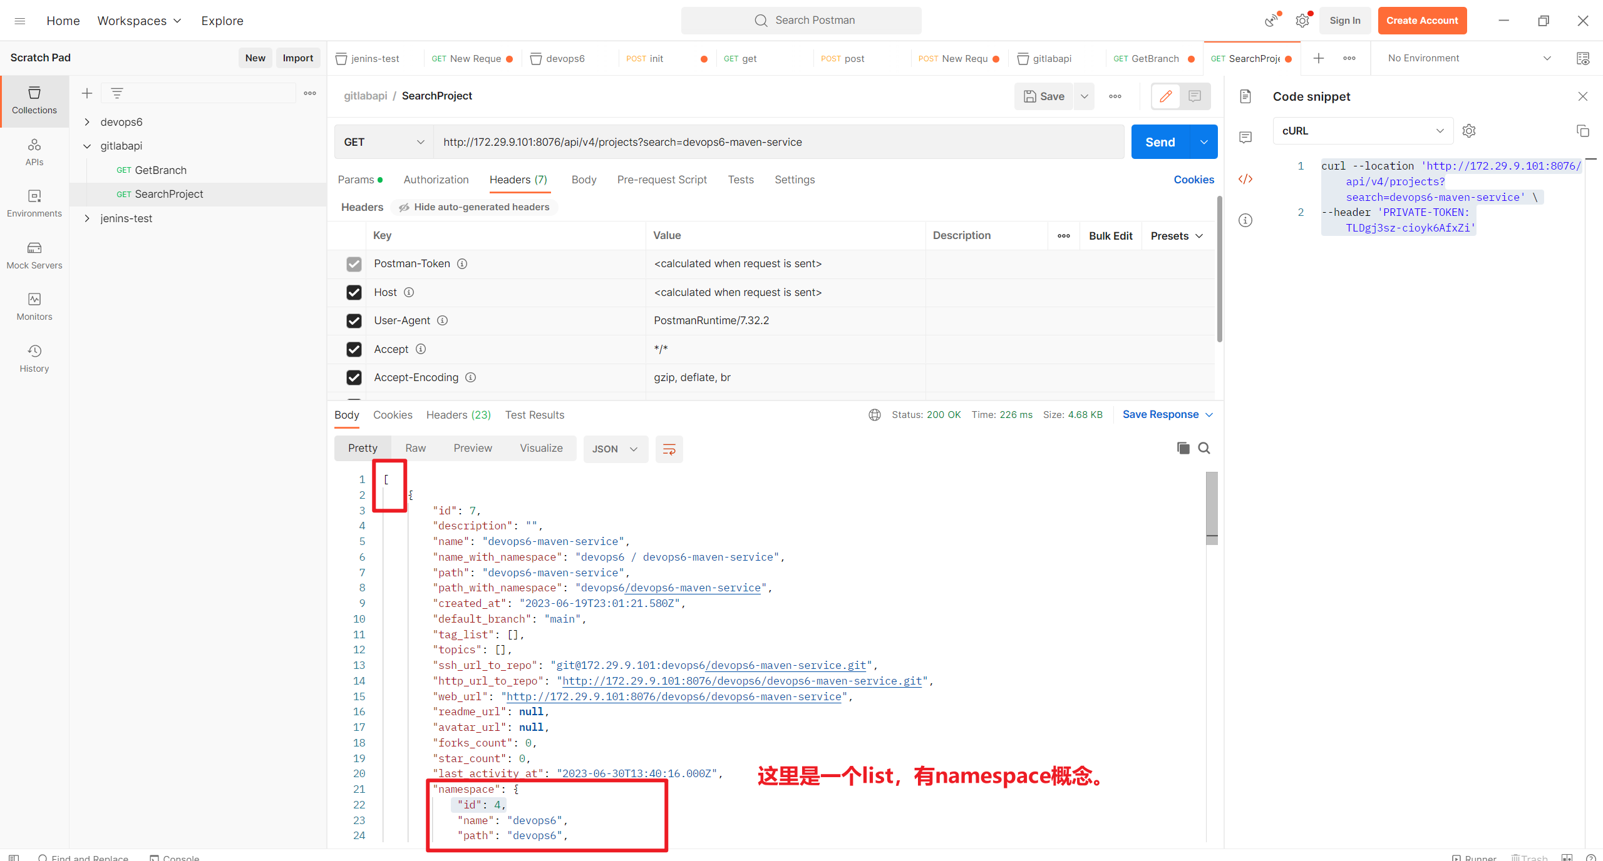
Task: Search within the response body
Action: (1204, 448)
